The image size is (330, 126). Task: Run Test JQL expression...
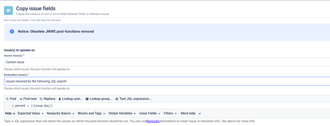coord(134,99)
